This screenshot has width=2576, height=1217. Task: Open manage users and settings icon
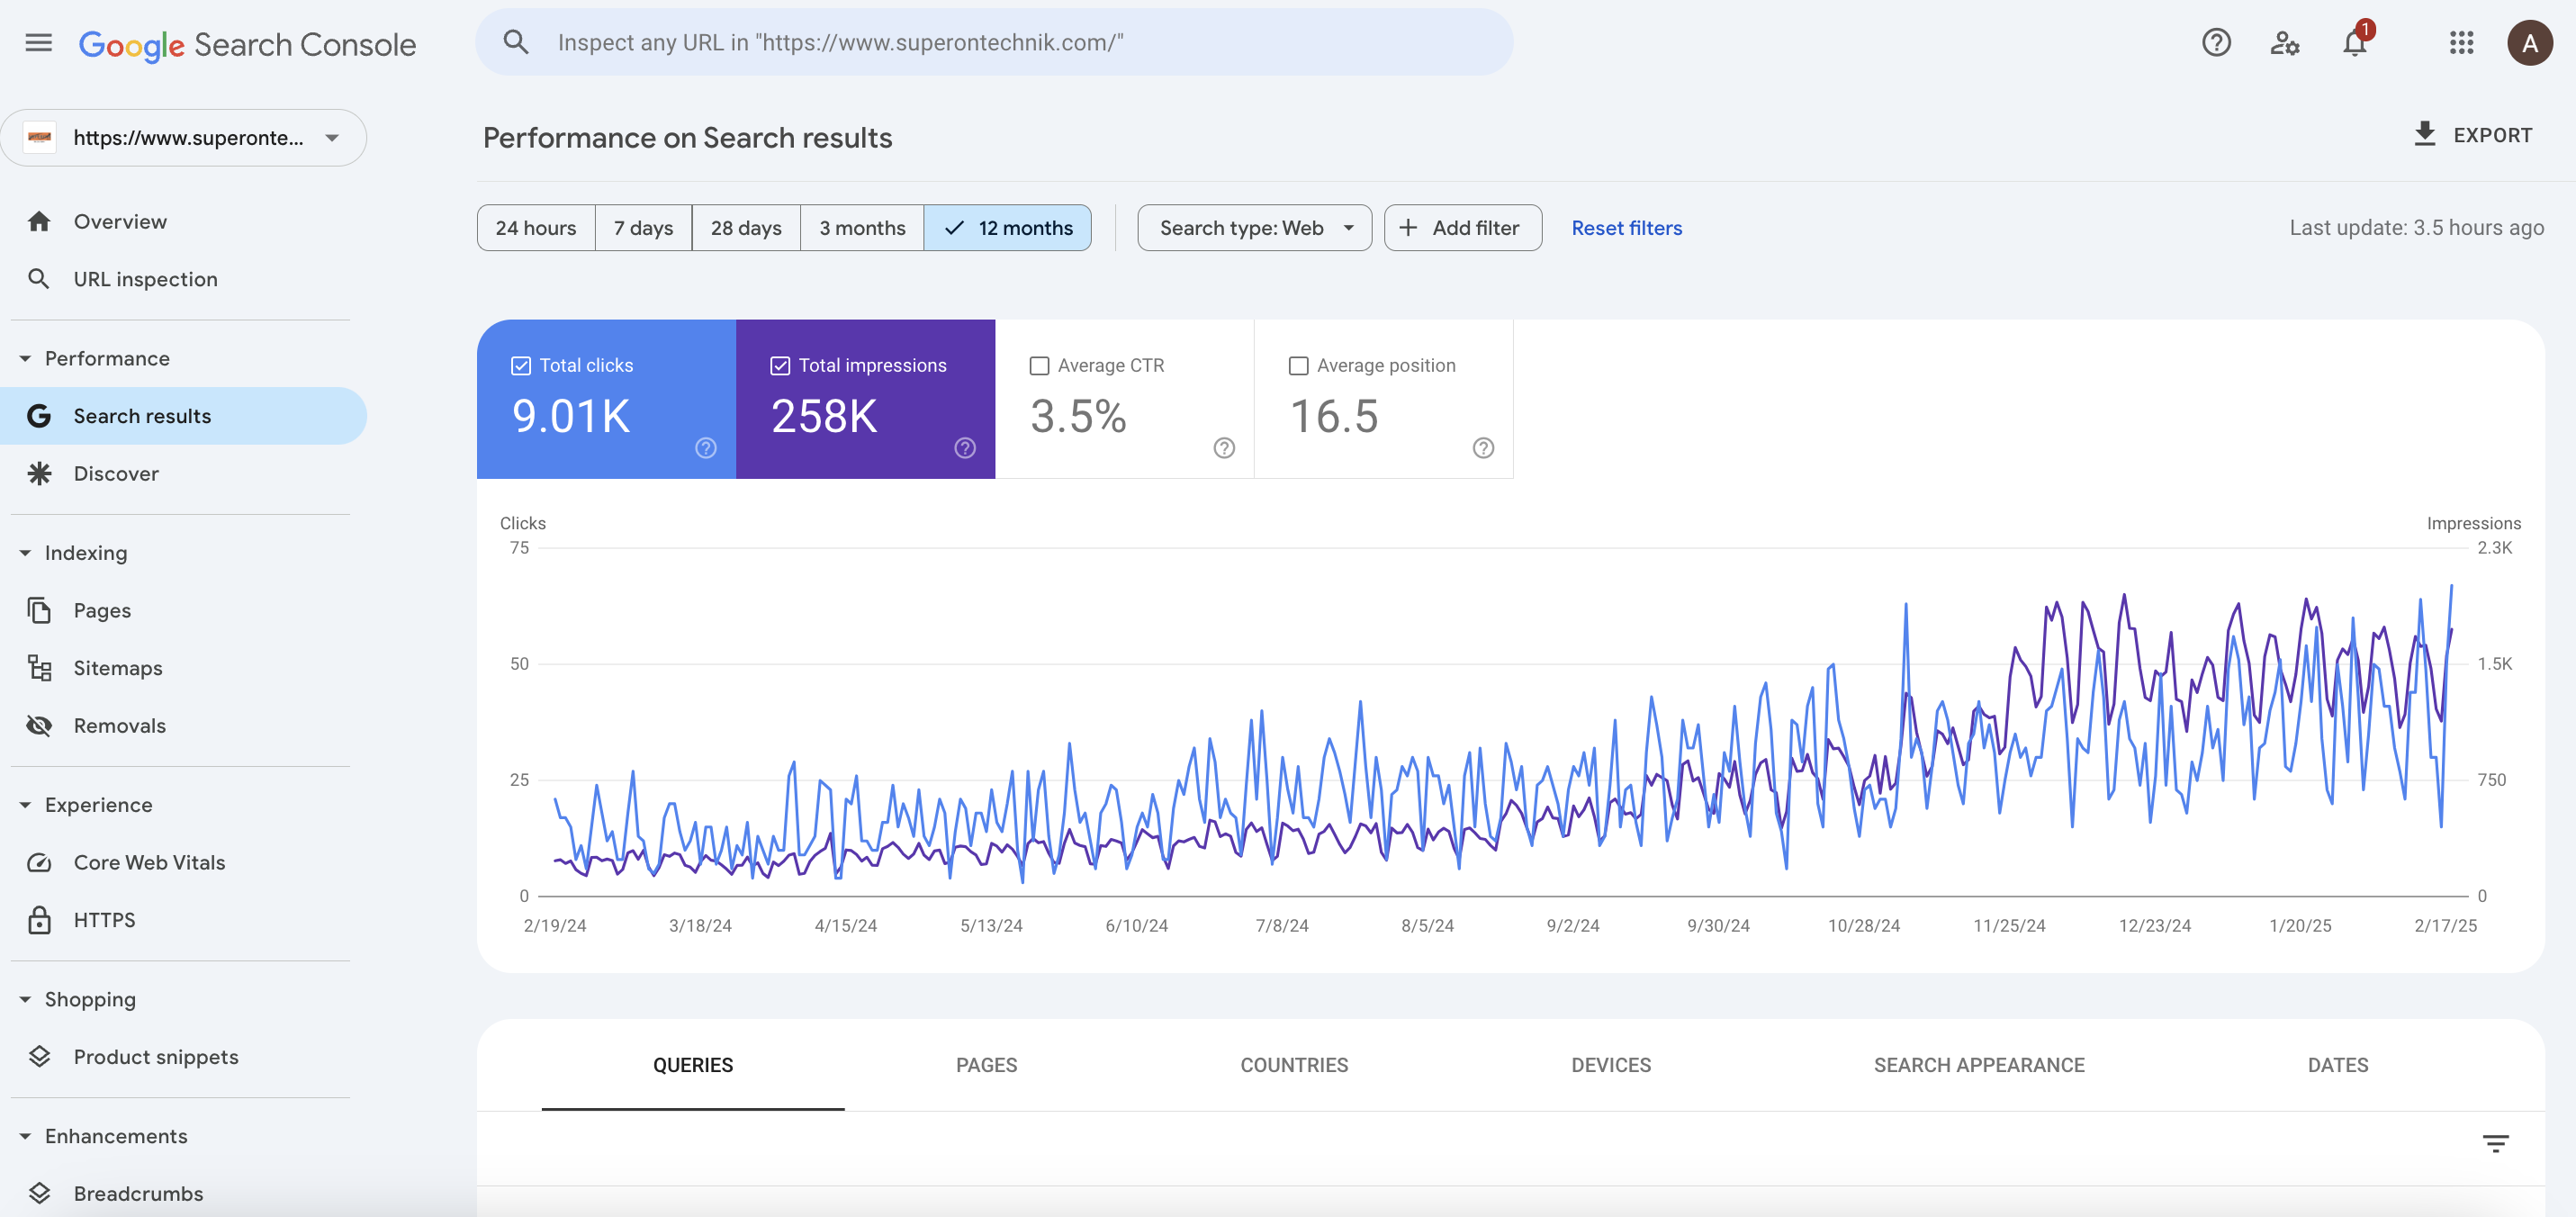tap(2284, 43)
